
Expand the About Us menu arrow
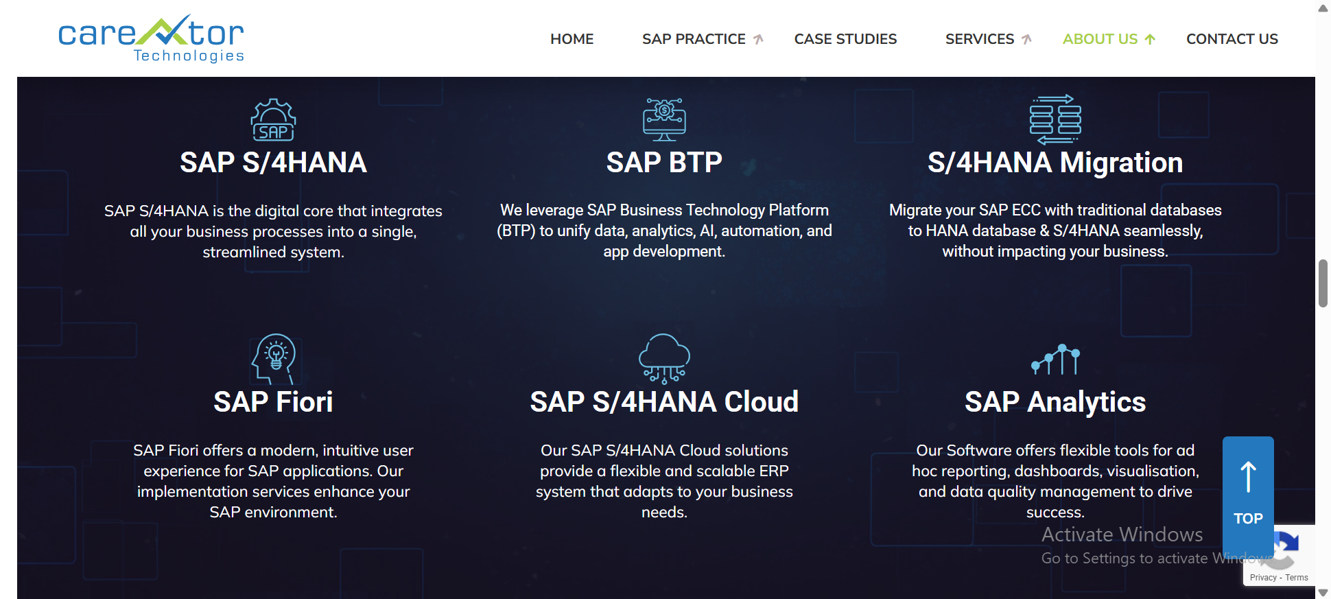coord(1151,39)
